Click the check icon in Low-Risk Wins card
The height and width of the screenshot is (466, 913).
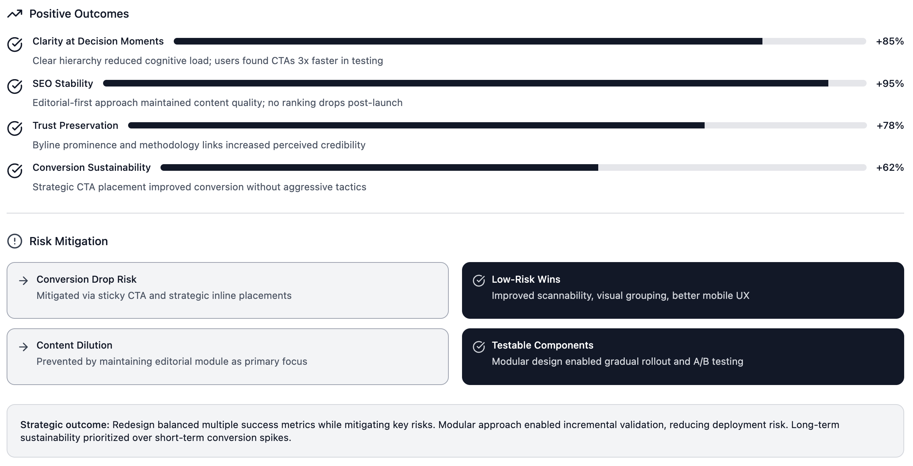[x=479, y=281]
